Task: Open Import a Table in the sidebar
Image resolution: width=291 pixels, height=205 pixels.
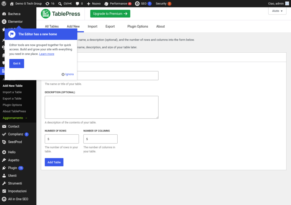Action: pyautogui.click(x=12, y=92)
